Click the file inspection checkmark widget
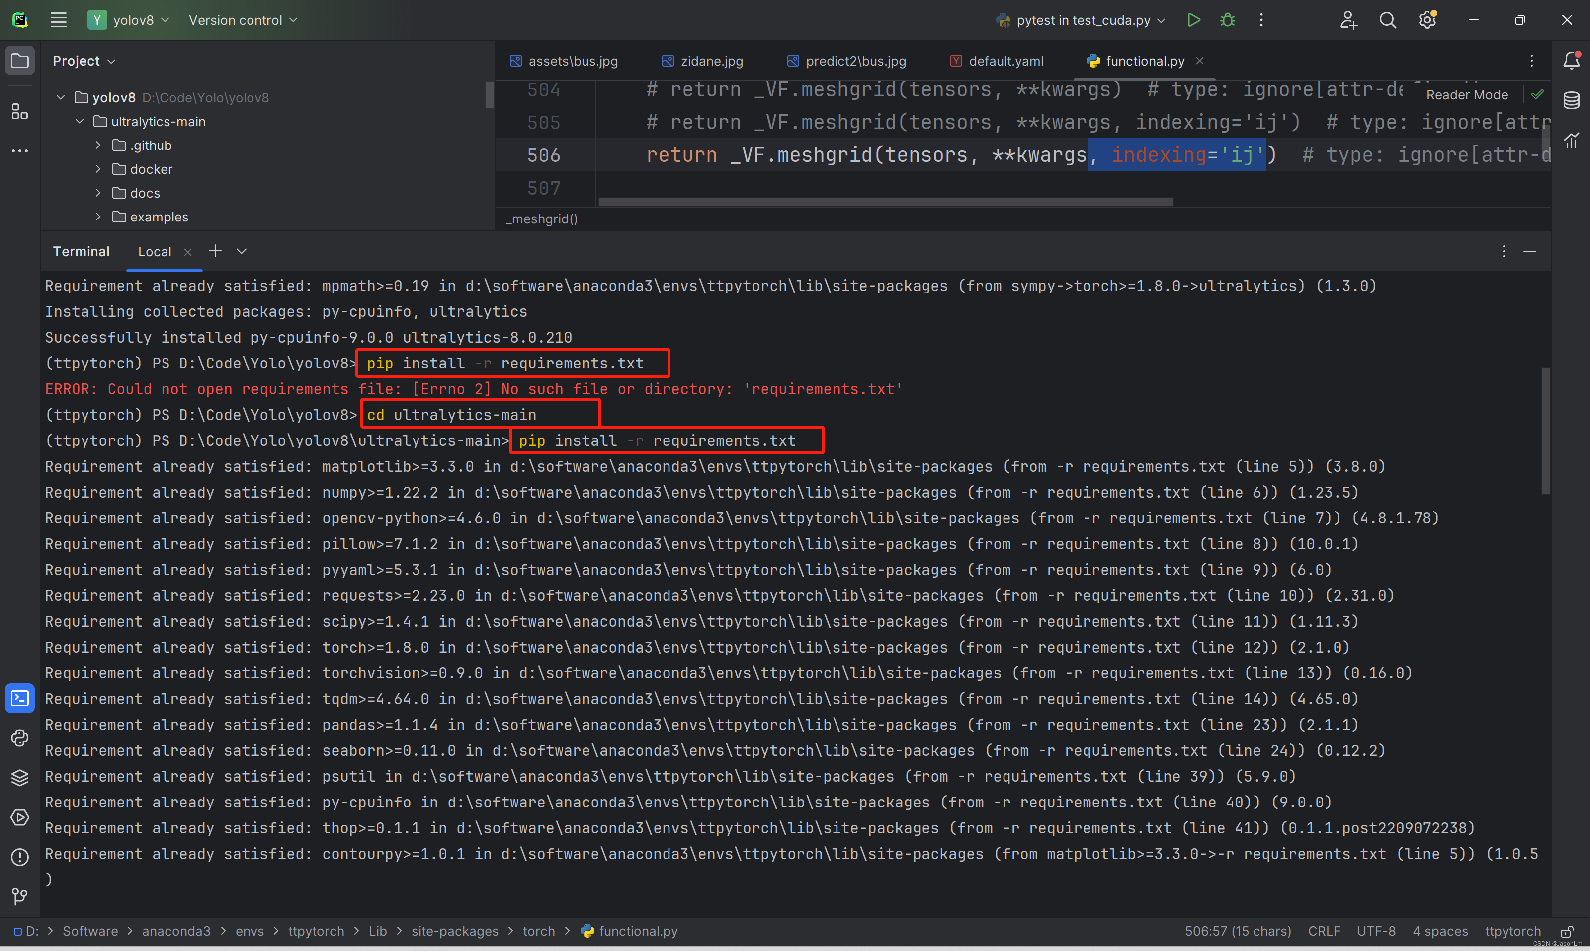 coord(1537,94)
